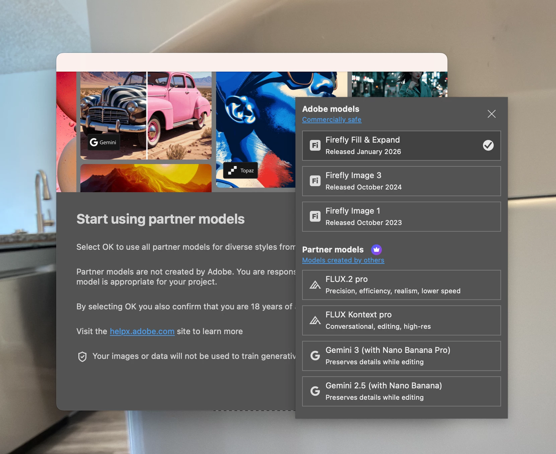
Task: Click the blue portrait artwork thumbnail
Action: [256, 130]
